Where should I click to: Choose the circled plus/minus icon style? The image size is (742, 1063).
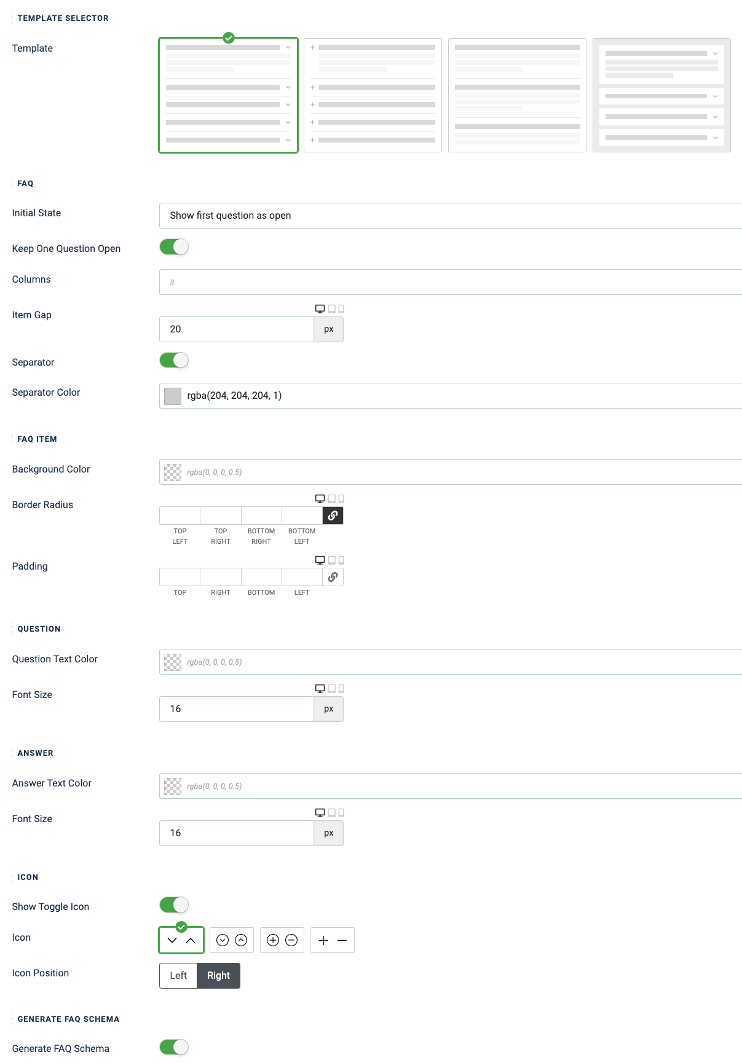pyautogui.click(x=282, y=940)
